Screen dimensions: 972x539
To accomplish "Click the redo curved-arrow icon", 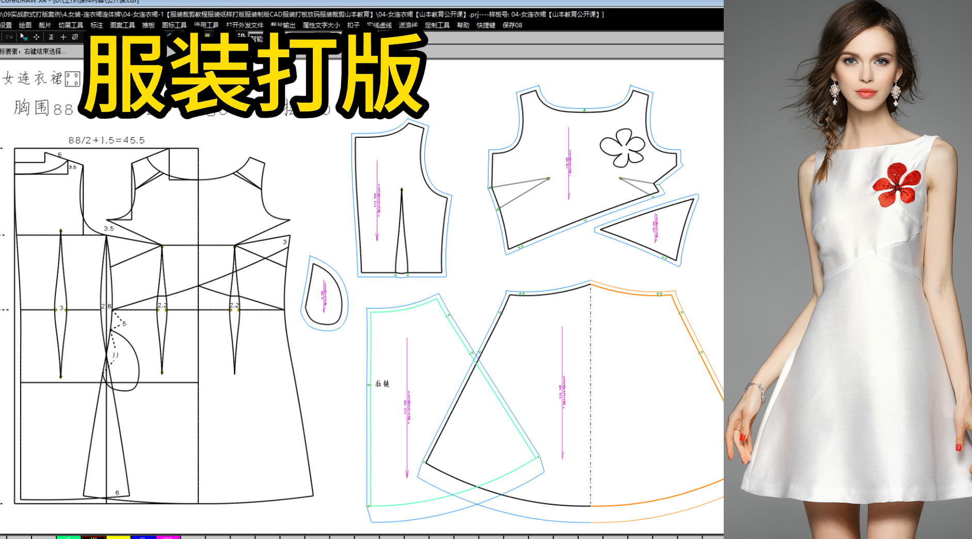I will (8, 37).
